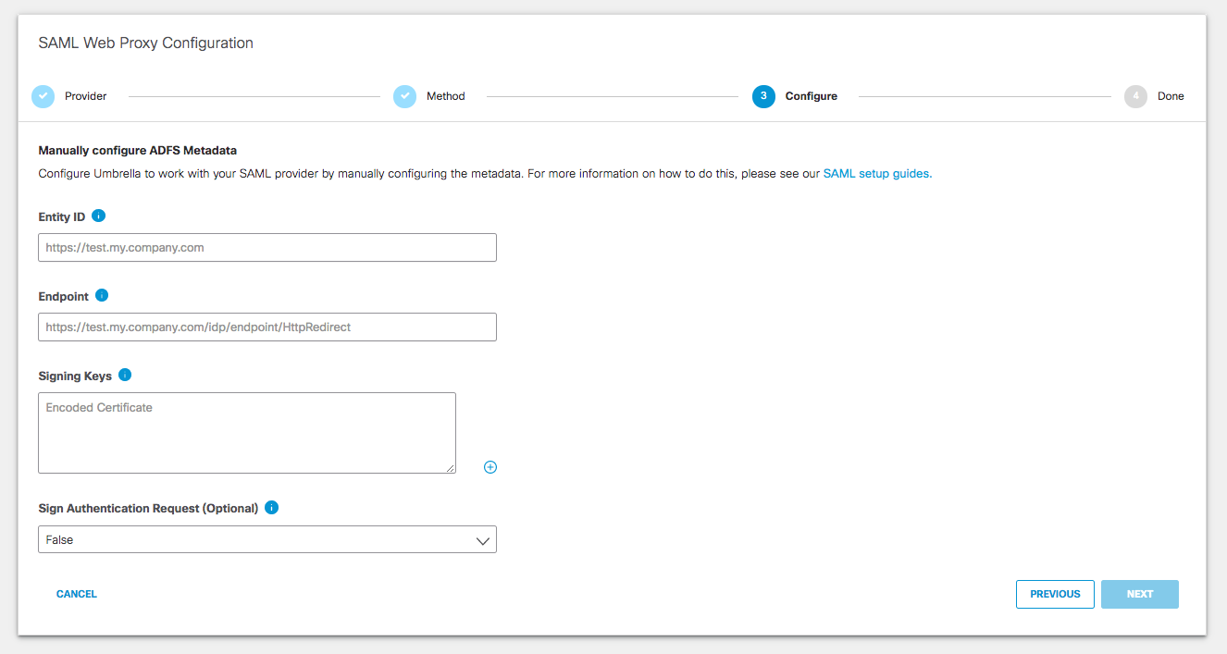The height and width of the screenshot is (654, 1227).
Task: Open the SAML setup guides link
Action: coord(876,173)
